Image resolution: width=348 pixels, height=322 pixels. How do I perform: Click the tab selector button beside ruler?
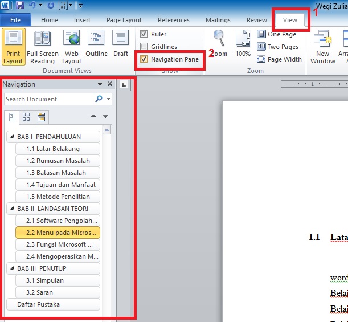124,84
